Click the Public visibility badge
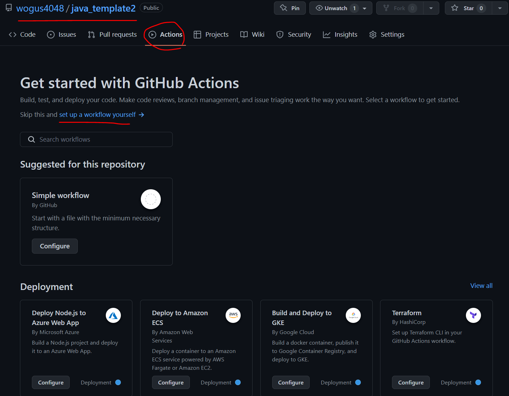Image resolution: width=509 pixels, height=396 pixels. [x=151, y=8]
